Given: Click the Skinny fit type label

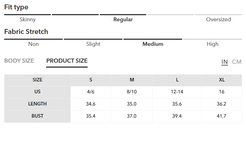Looking at the screenshot, I should pos(27,19).
